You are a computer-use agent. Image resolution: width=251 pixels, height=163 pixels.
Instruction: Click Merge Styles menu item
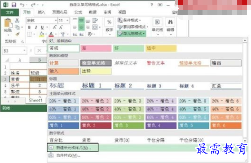click(68, 155)
